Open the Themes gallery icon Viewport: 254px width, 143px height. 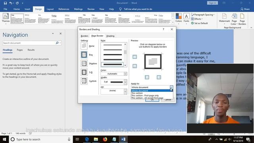click(6, 16)
